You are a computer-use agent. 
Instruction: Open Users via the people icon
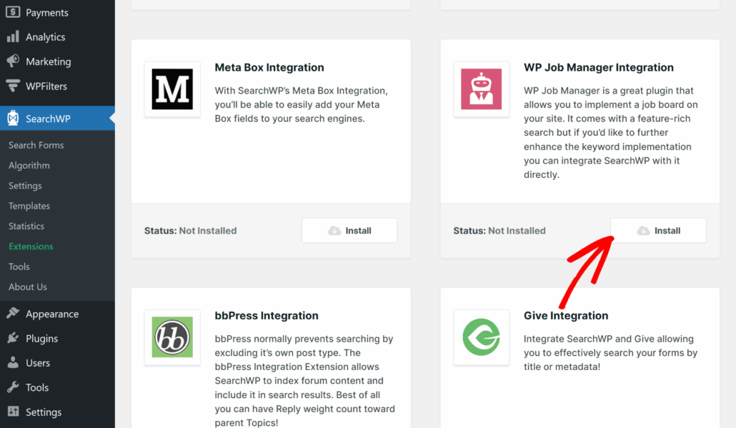12,362
